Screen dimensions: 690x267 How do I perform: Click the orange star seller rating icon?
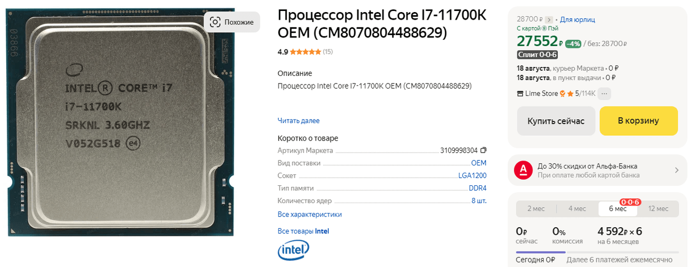point(570,93)
